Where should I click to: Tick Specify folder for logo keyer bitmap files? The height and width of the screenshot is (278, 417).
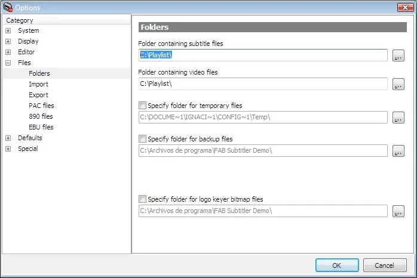point(142,199)
